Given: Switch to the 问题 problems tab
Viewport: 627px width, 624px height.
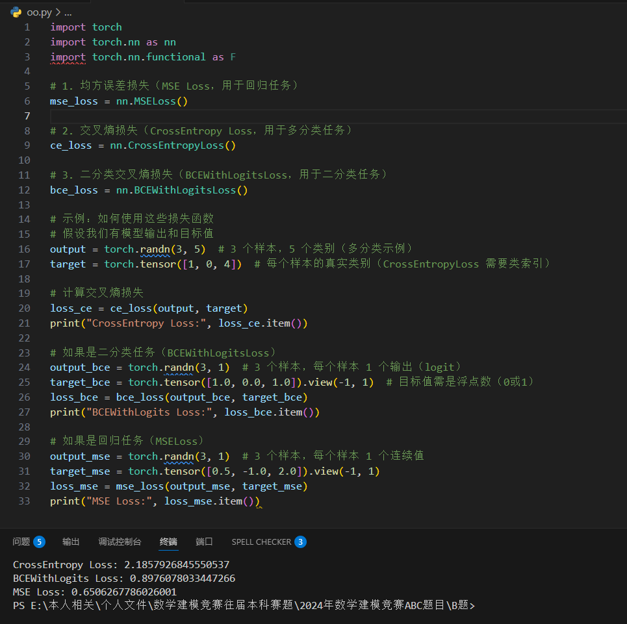Looking at the screenshot, I should pos(21,542).
